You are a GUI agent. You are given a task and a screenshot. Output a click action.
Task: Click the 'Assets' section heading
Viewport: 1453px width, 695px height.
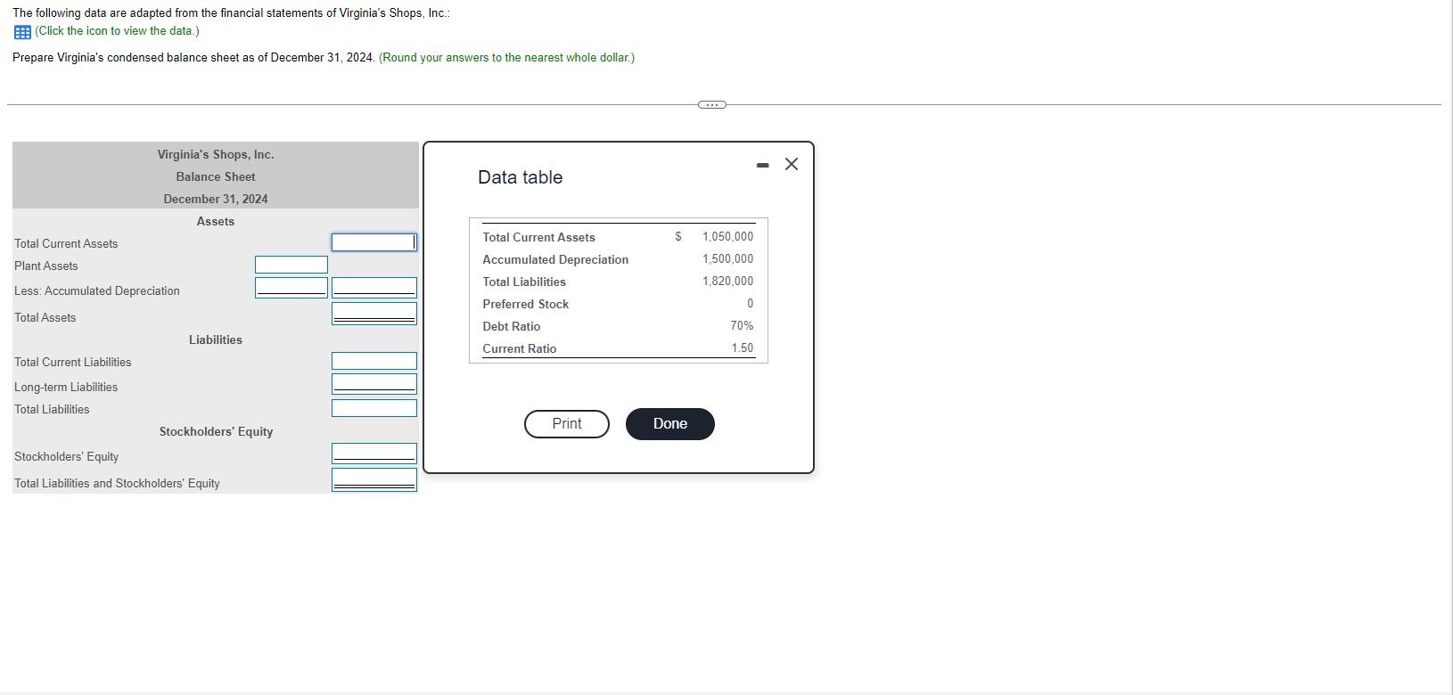[216, 222]
